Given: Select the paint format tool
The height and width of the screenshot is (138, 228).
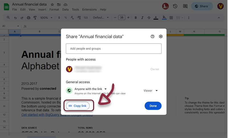Looking at the screenshot, I should (35, 18).
